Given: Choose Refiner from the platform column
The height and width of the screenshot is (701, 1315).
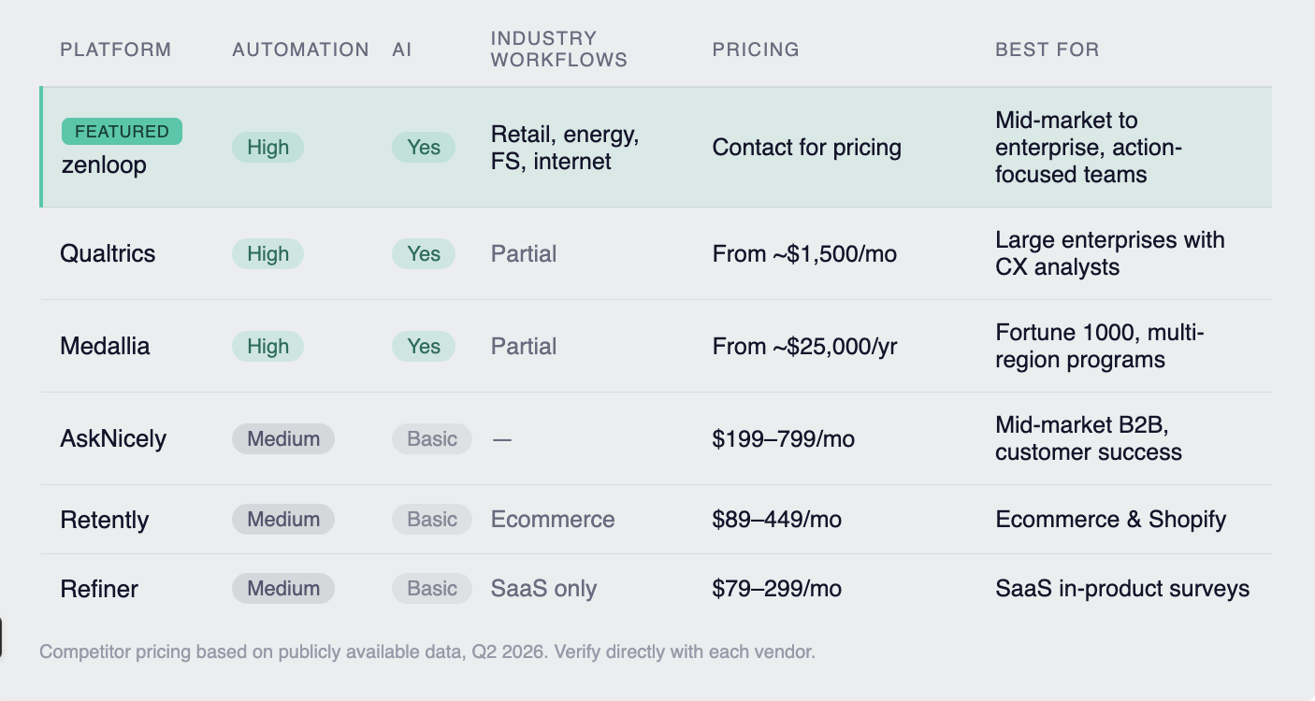Looking at the screenshot, I should click(99, 589).
